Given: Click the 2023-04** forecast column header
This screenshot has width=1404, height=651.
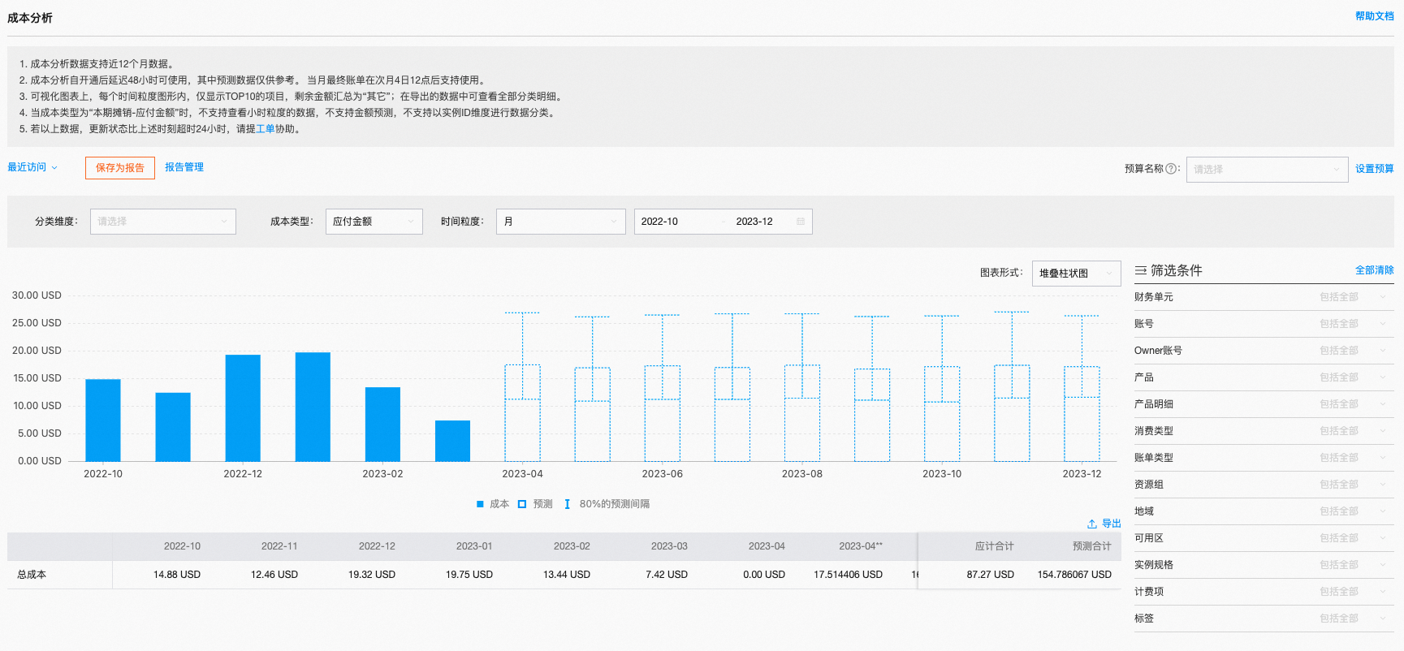Looking at the screenshot, I should (x=860, y=546).
